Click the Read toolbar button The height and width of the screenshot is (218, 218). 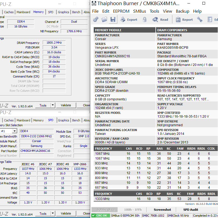tap(160, 20)
